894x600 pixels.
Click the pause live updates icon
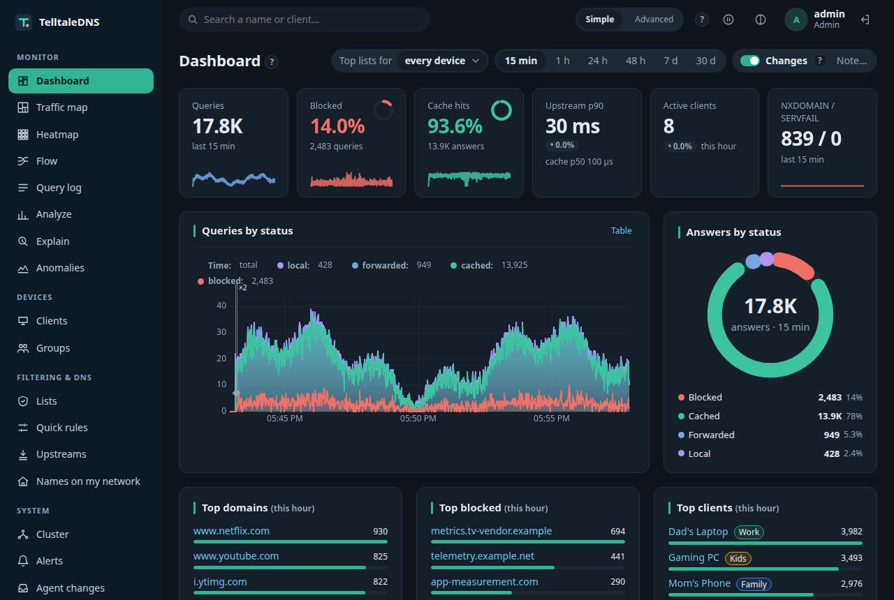[x=728, y=20]
